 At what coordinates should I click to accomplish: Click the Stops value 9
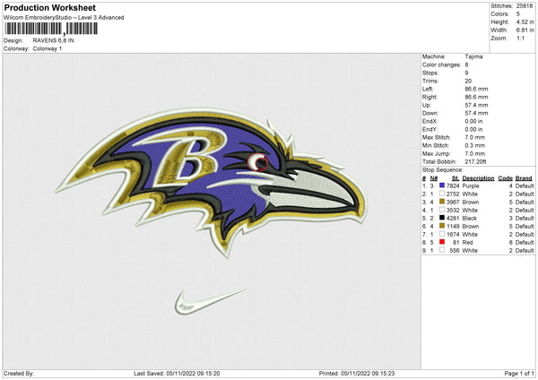pyautogui.click(x=466, y=73)
